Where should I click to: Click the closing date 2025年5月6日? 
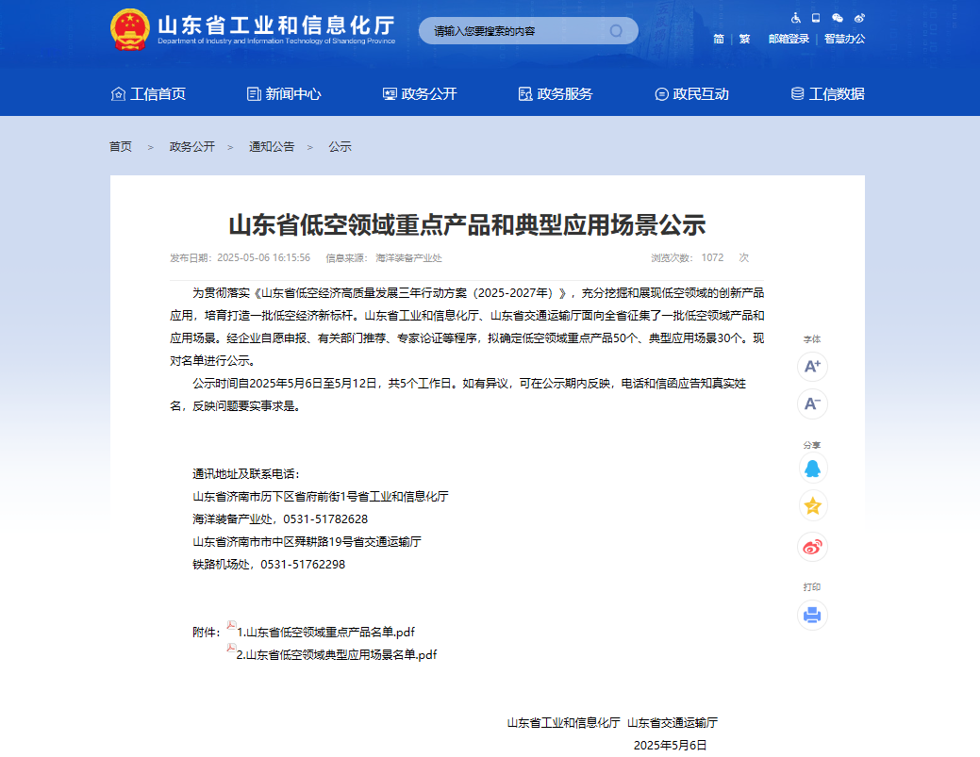pyautogui.click(x=670, y=745)
